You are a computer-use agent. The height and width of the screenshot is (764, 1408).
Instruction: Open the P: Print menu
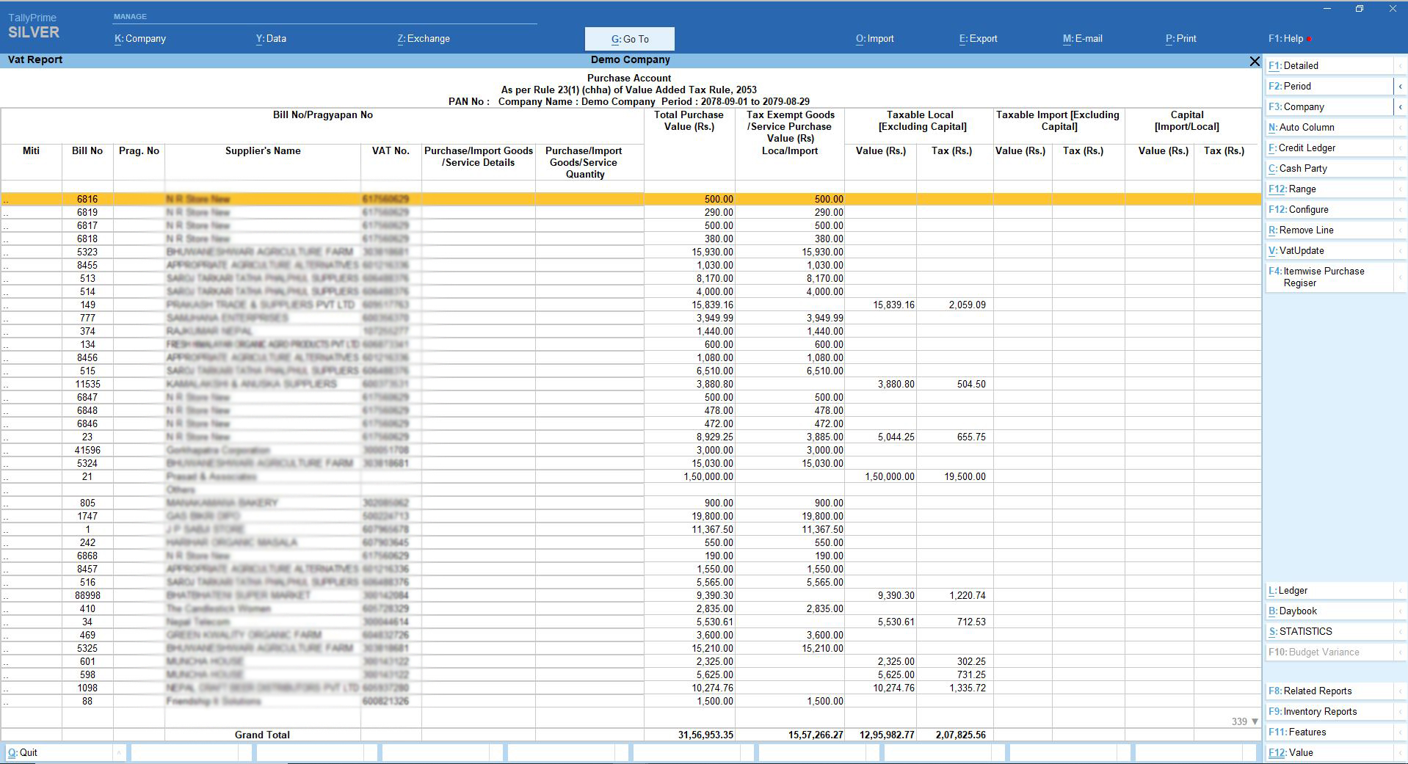(1180, 39)
